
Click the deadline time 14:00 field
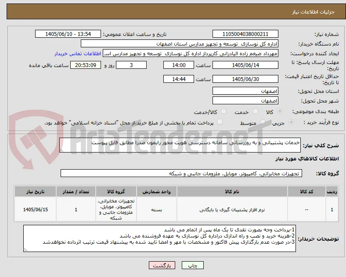(179, 65)
